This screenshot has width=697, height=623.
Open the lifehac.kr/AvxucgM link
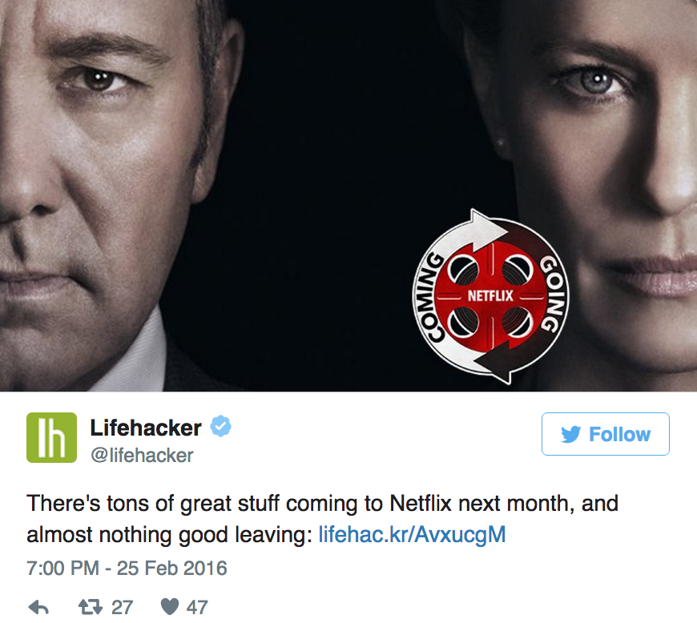412,534
